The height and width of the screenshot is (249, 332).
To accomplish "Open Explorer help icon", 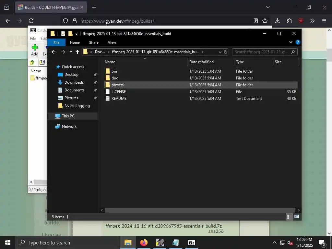I will click(298, 42).
